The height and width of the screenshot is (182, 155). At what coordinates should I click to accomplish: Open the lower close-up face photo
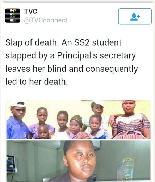tap(78, 161)
